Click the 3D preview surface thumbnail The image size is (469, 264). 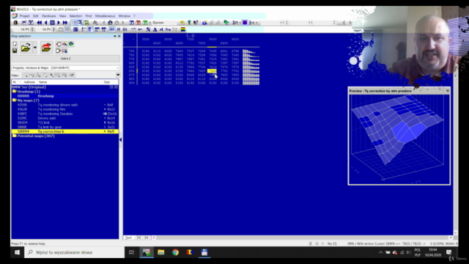[399, 139]
